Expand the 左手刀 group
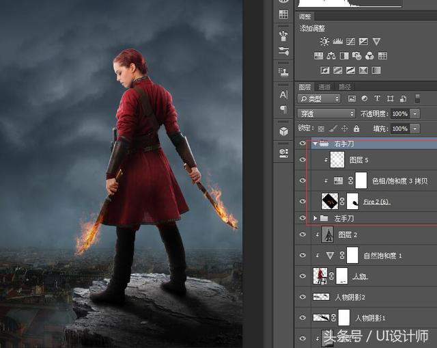Viewport: 437px width, 348px height. 315,218
